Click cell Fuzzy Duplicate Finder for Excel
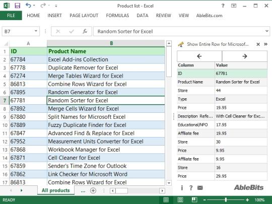The image size is (272, 204). tap(106, 125)
